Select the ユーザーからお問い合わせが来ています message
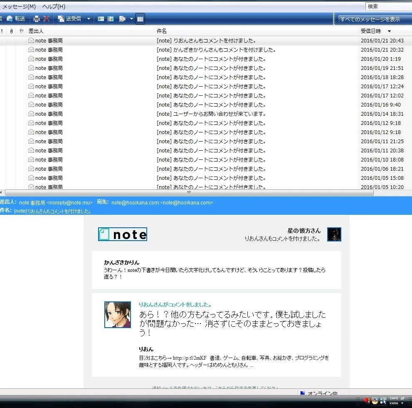This screenshot has height=408, width=412. pyautogui.click(x=206, y=114)
